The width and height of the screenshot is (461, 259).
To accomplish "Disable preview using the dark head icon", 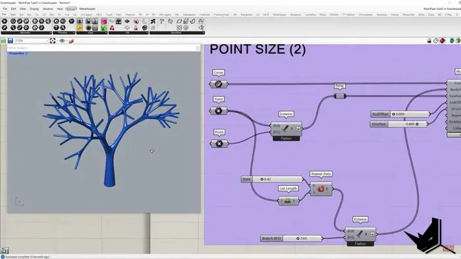I will [429, 41].
